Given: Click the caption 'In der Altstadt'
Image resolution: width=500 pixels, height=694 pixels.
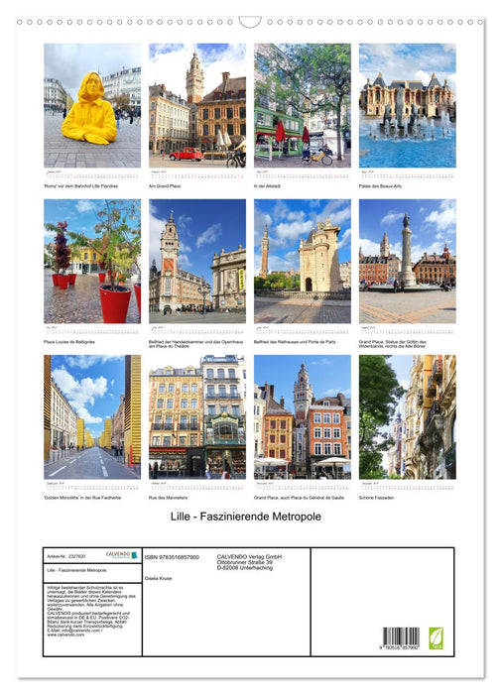Looking at the screenshot, I should pos(267,186).
